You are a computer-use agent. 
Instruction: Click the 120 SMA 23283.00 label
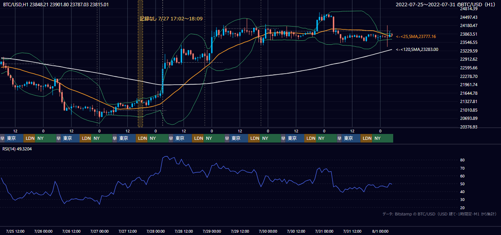[x=417, y=49]
